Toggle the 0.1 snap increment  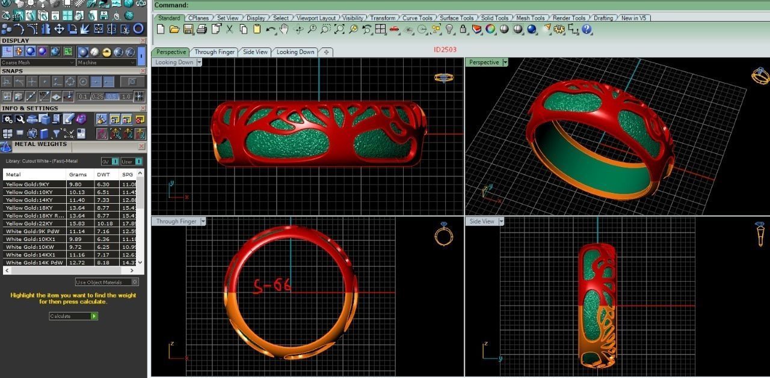coord(83,97)
